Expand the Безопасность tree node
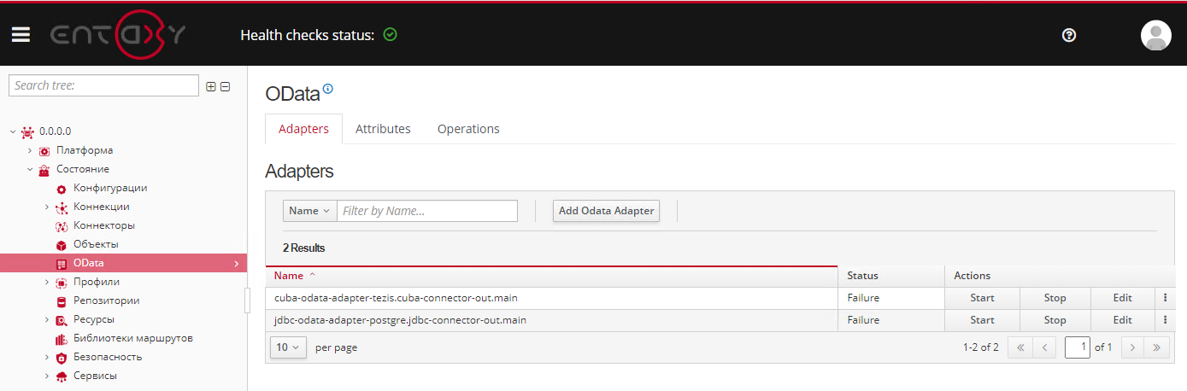Screen dimensions: 1187x391 click(47, 357)
